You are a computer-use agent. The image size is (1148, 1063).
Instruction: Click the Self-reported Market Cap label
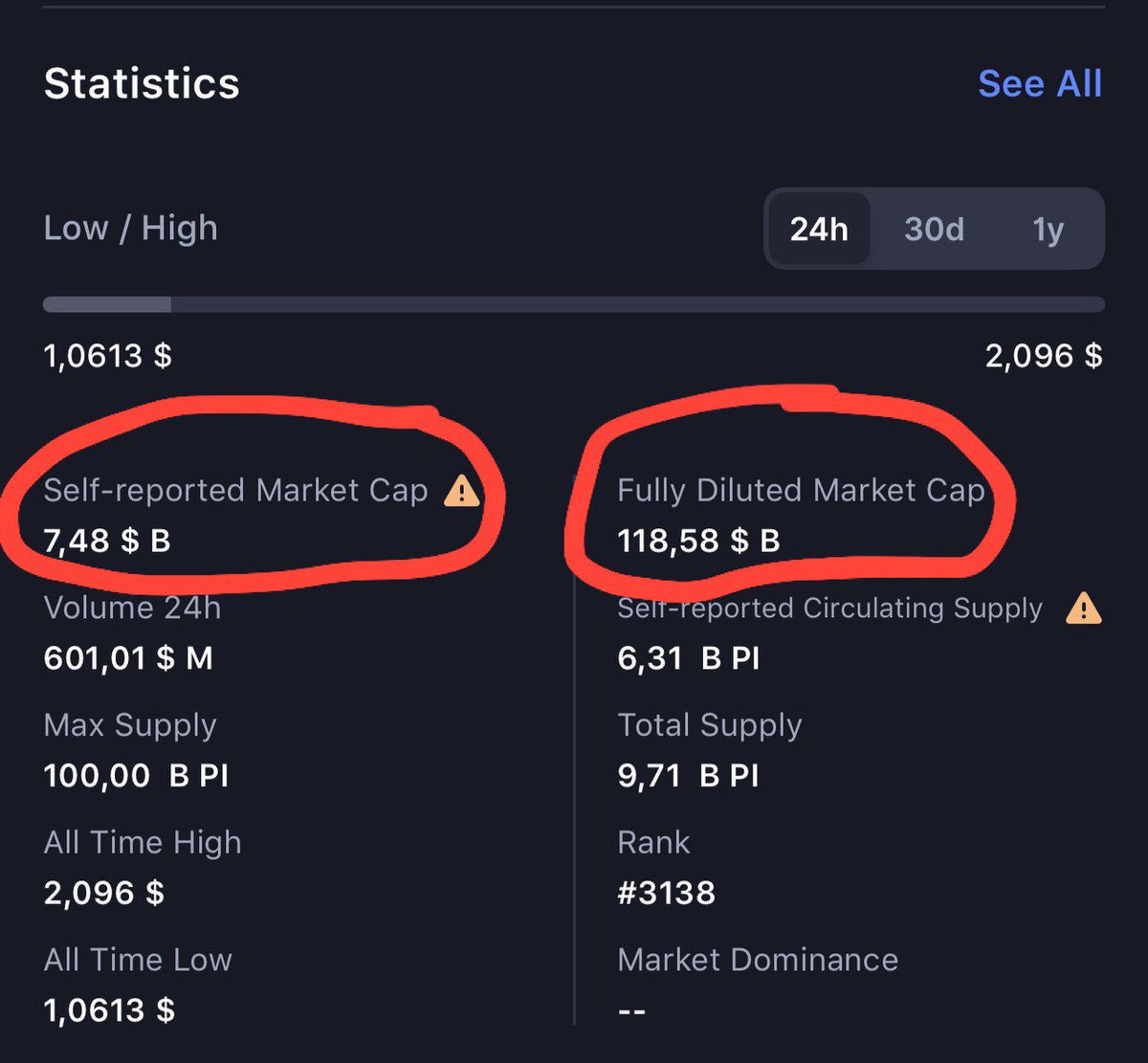(x=235, y=491)
